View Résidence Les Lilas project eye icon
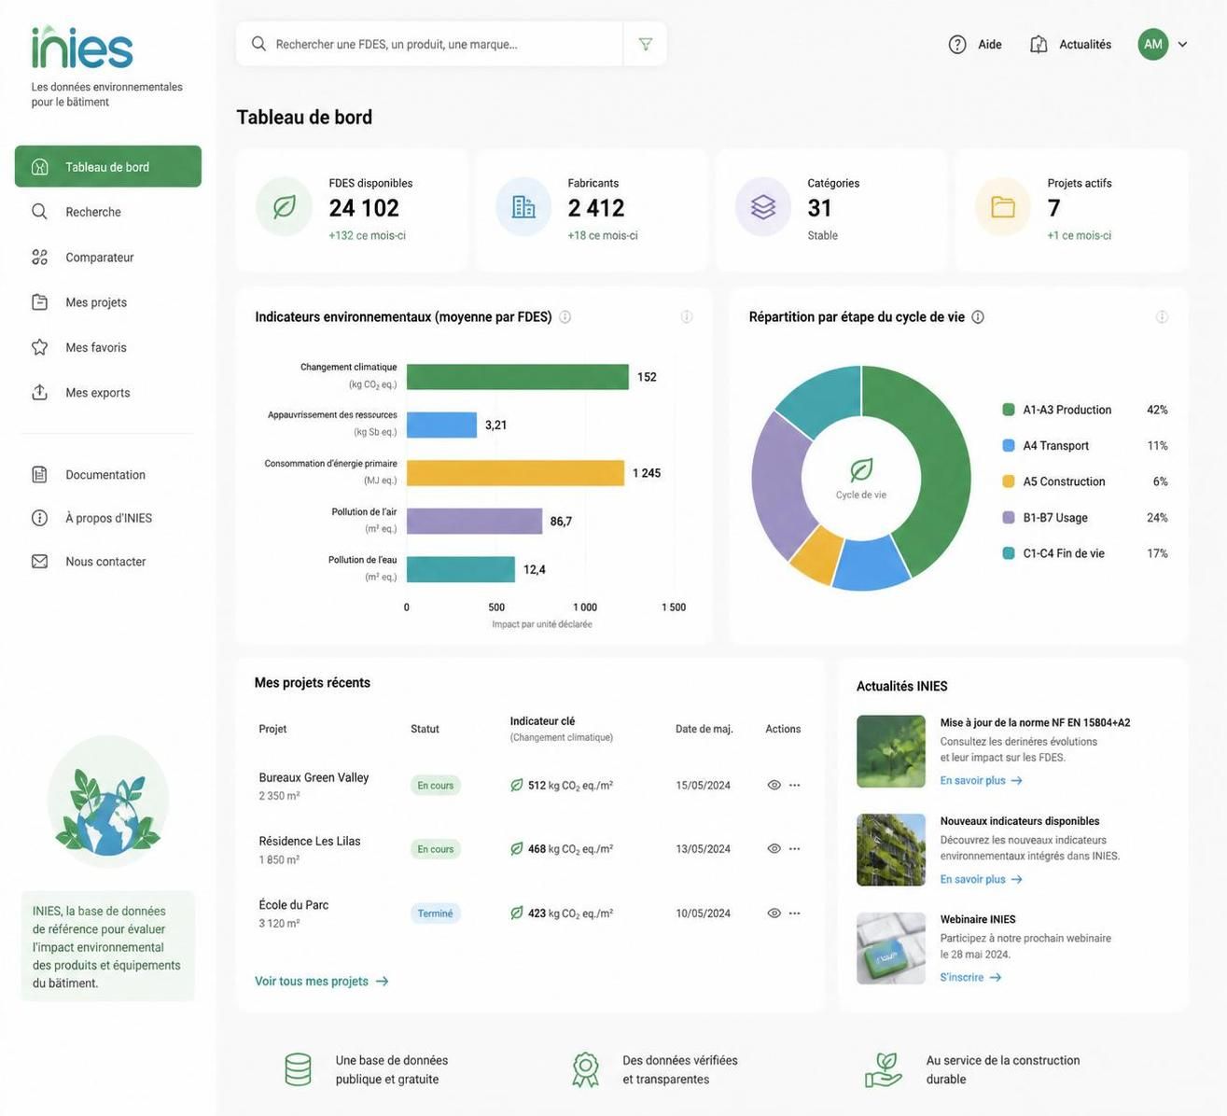Screen dimensions: 1227x1116 point(774,849)
